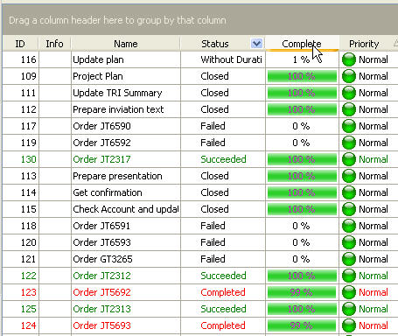Click the ID cell '125'

click(x=20, y=309)
